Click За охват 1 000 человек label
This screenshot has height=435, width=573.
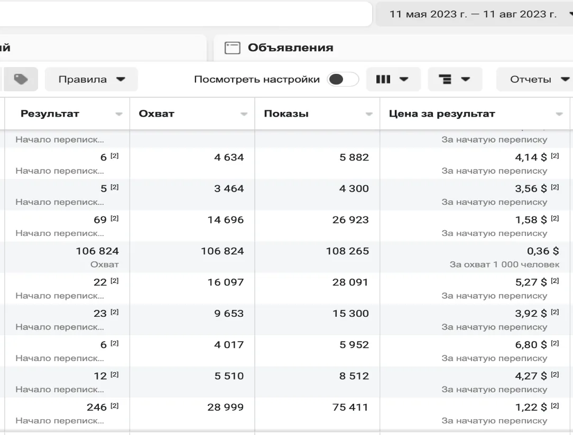coord(504,264)
